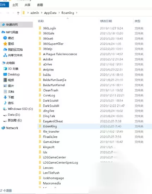Image resolution: width=152 pixels, height=194 pixels.
Task: Select the EldenRing folder
Action: pos(95,126)
